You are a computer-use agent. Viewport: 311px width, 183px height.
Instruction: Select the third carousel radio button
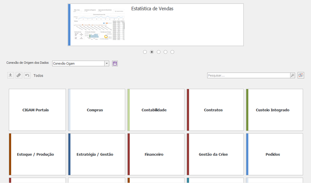tap(159, 52)
